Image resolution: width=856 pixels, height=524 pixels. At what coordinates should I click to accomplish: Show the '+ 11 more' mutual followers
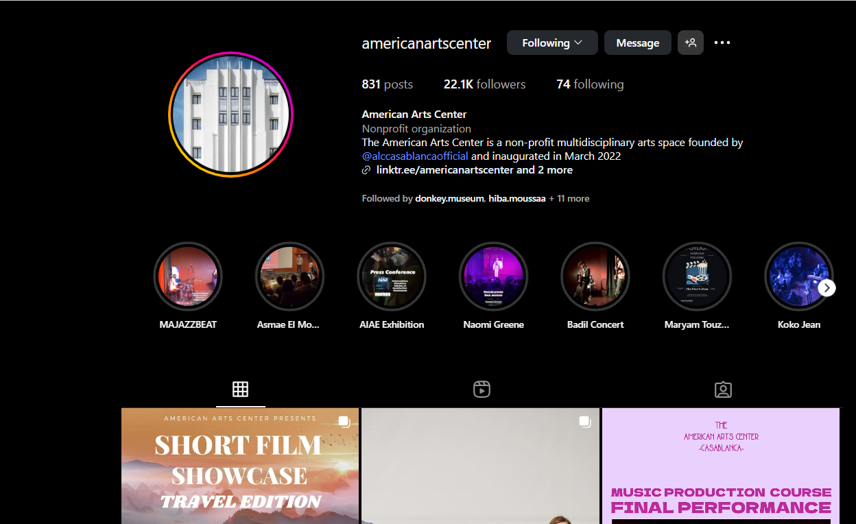(569, 198)
